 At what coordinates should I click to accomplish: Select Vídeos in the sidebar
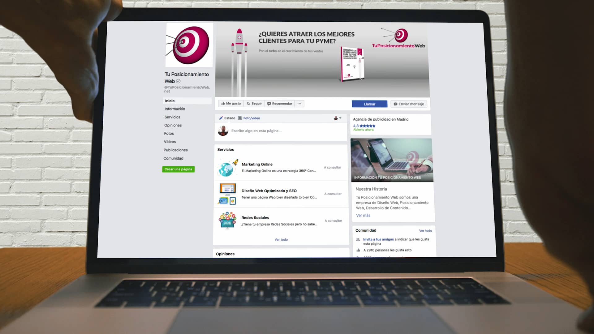tap(170, 142)
